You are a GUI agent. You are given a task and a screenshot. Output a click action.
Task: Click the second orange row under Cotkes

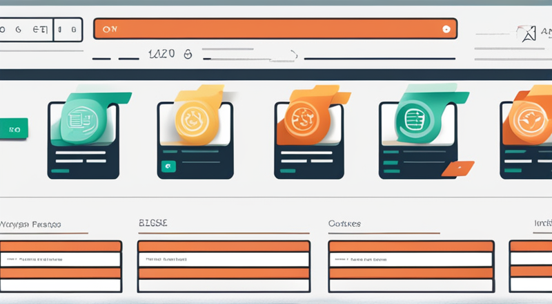click(411, 273)
